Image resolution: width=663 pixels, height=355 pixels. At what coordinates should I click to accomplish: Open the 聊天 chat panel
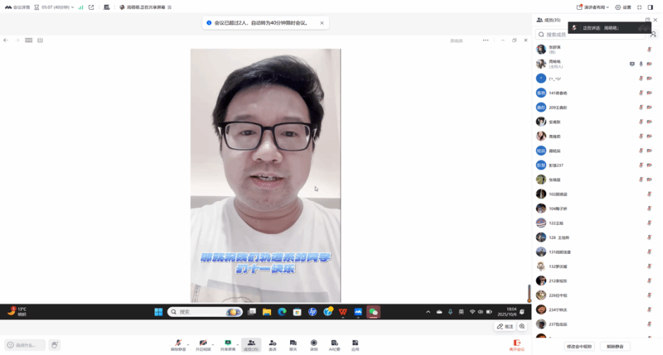point(293,343)
